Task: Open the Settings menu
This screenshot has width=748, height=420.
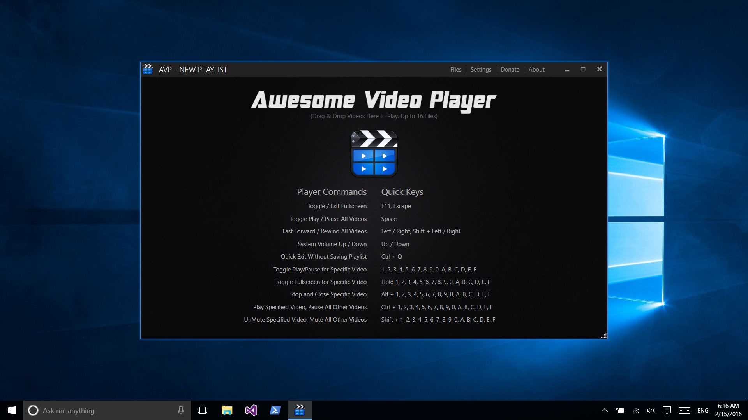Action: point(481,70)
